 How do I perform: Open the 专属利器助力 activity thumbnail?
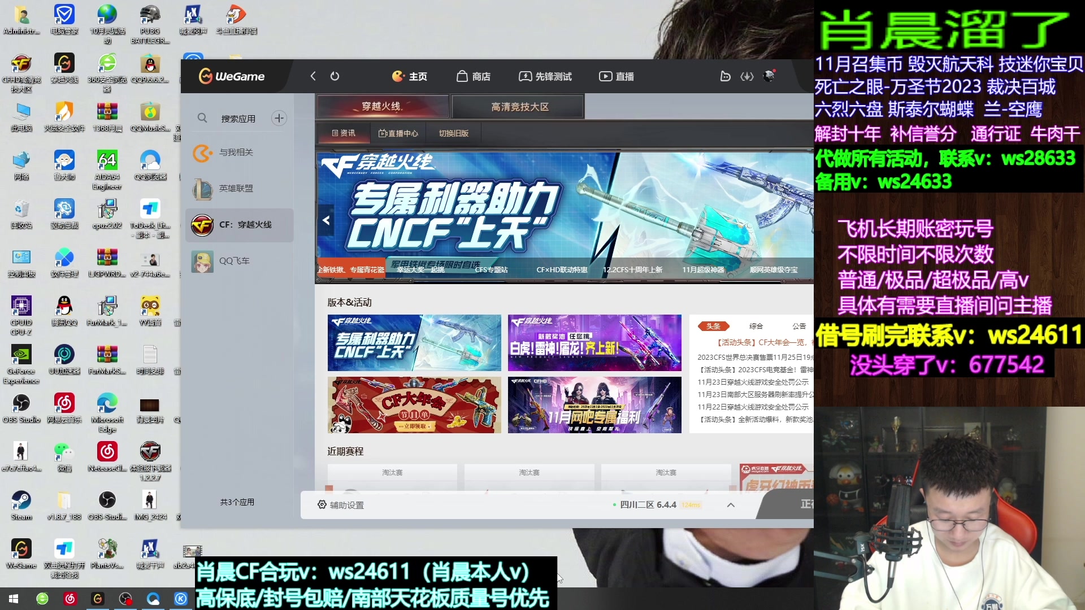[414, 343]
